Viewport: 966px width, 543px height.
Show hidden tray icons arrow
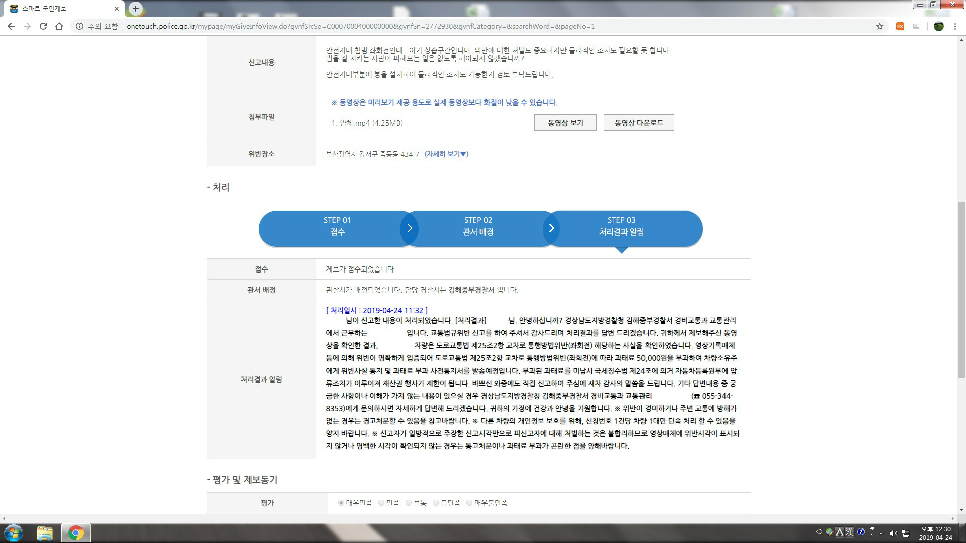[881, 533]
